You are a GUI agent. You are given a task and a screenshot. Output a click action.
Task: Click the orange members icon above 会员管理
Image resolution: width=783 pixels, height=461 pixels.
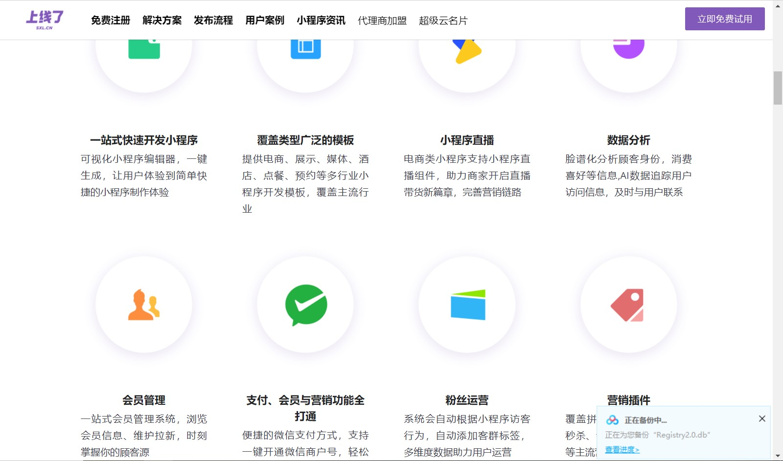click(x=144, y=304)
